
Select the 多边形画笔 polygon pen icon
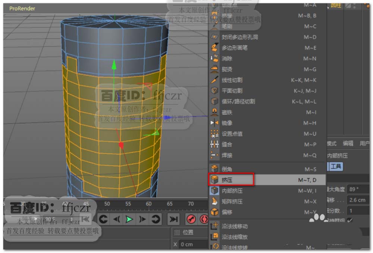pos(214,48)
